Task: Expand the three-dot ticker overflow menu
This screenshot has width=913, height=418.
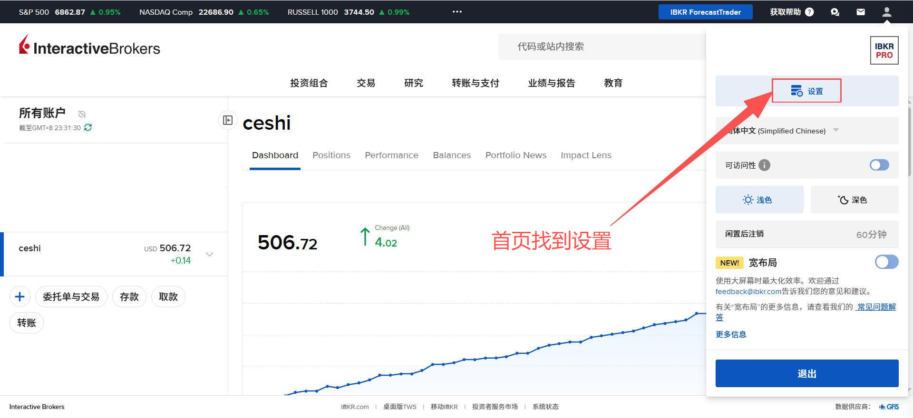Action: pyautogui.click(x=457, y=12)
